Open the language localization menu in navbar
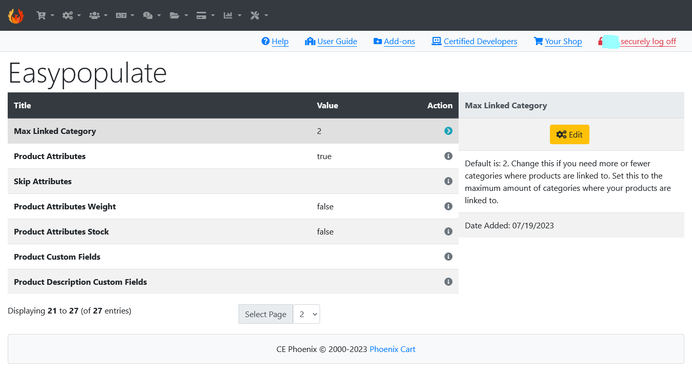Viewport: 692px width, 372px height. (x=125, y=15)
